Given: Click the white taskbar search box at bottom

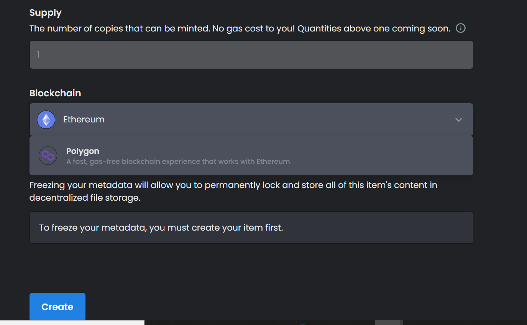Looking at the screenshot, I should click(x=72, y=322).
